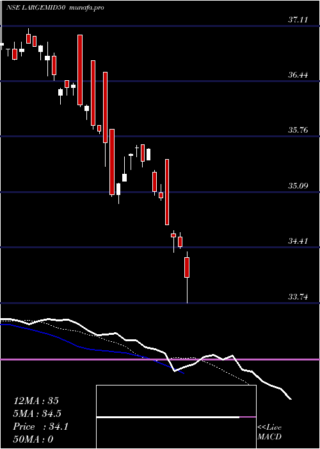320x449 pixels.
Task: Click the 35.76 price level label
Action: tap(298, 130)
